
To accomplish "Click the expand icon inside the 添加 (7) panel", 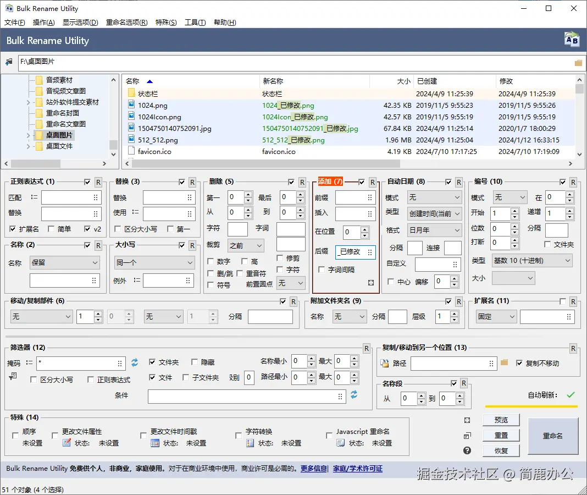I will pos(370,283).
